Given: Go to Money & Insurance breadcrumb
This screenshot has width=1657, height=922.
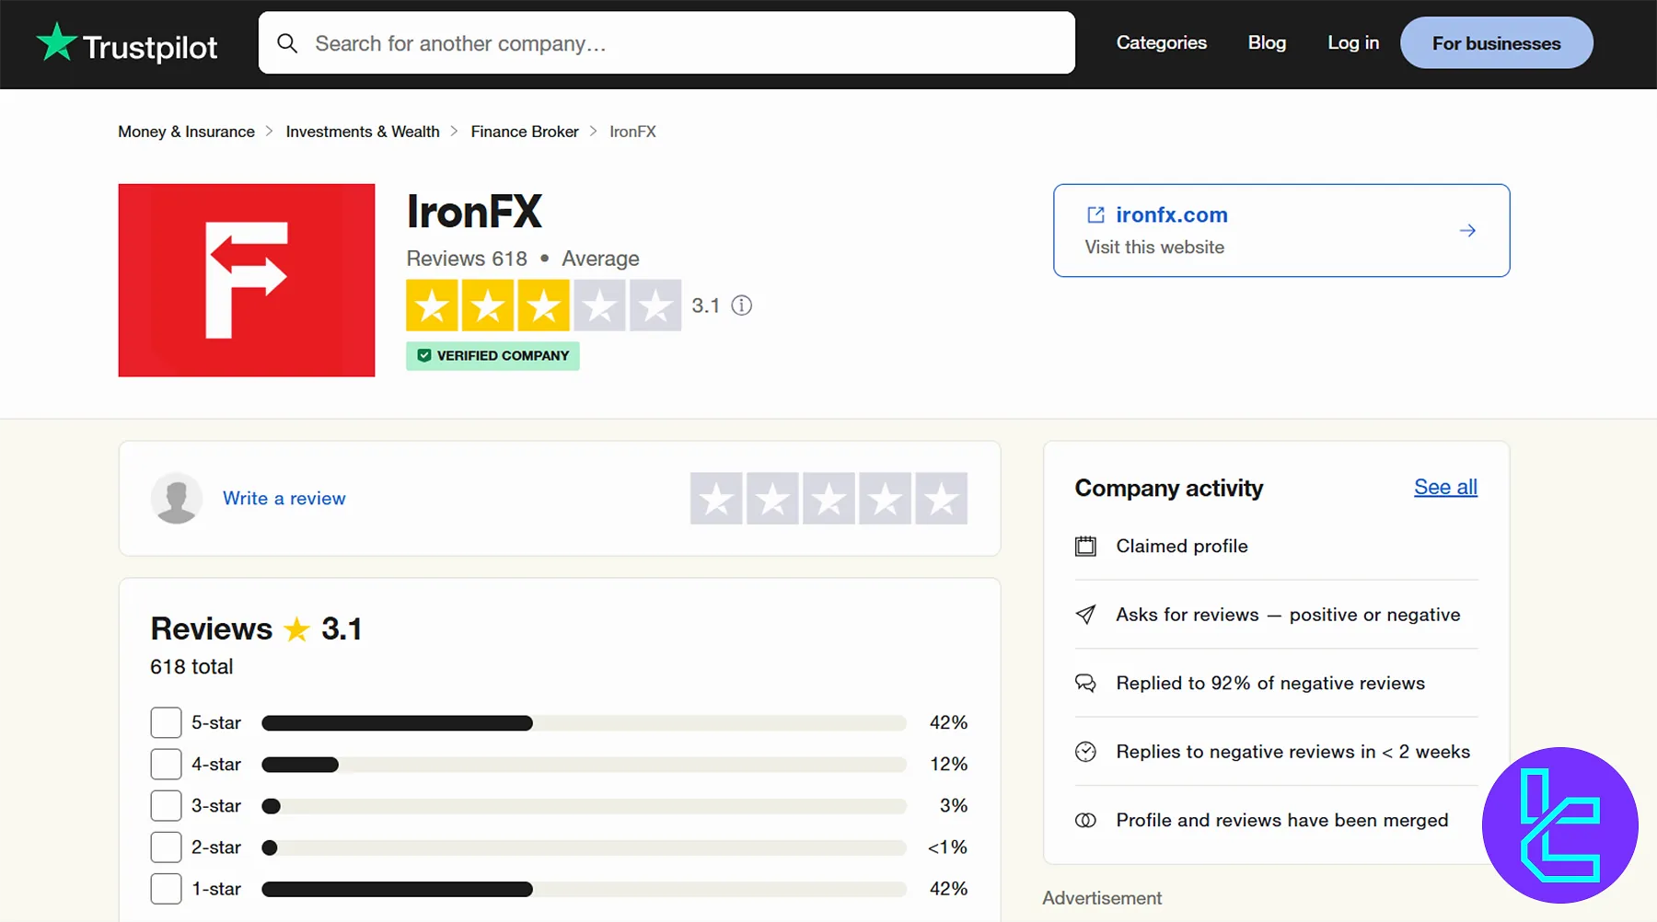Looking at the screenshot, I should click(186, 132).
